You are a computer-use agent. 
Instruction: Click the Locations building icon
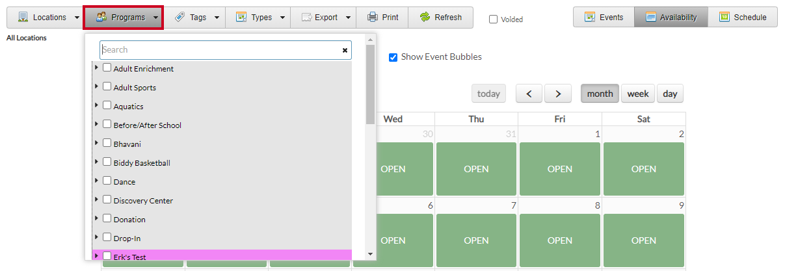[22, 18]
